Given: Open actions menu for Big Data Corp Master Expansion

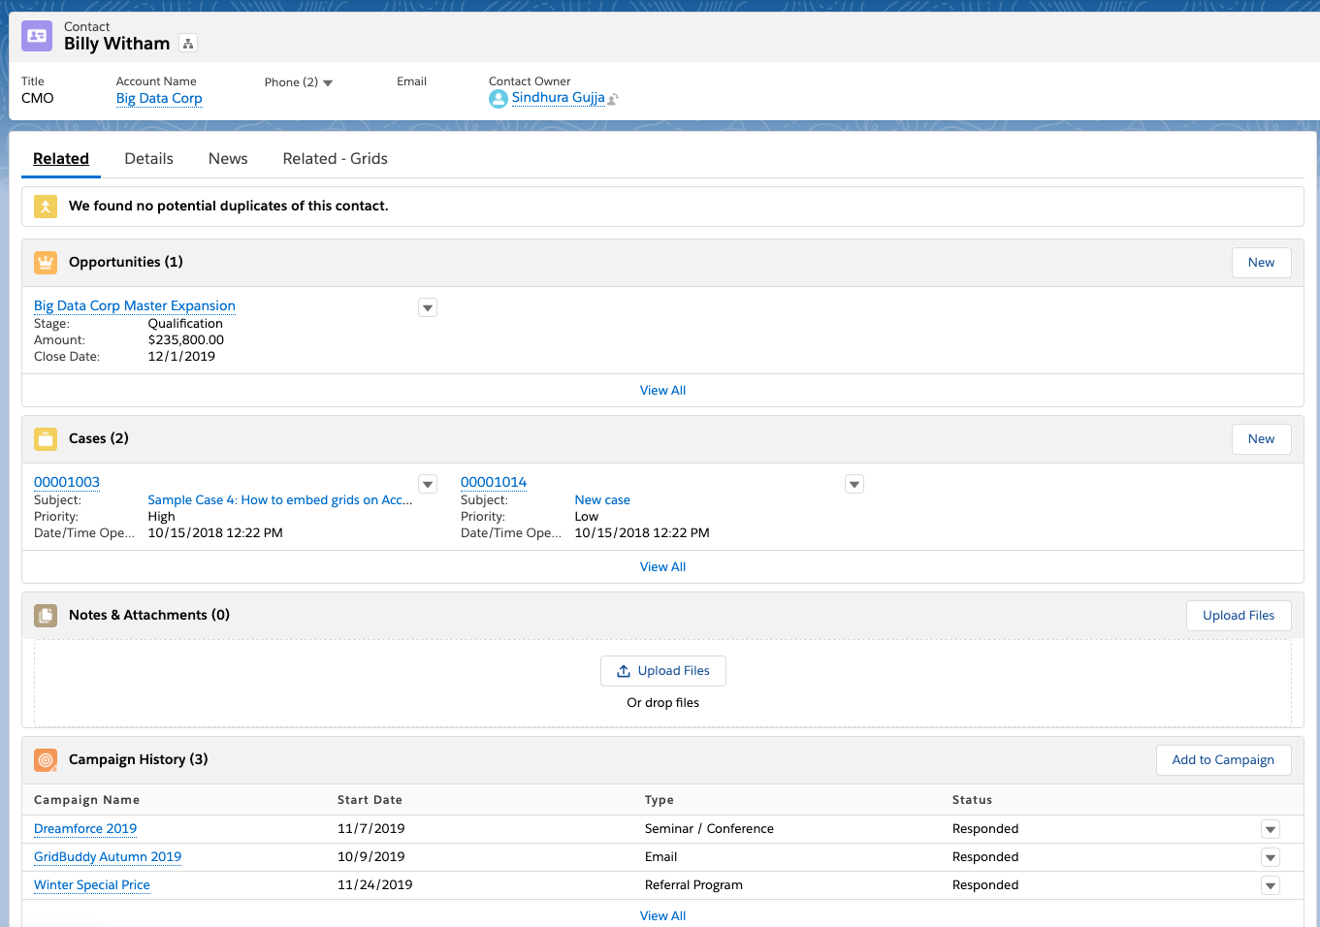Looking at the screenshot, I should tap(428, 307).
